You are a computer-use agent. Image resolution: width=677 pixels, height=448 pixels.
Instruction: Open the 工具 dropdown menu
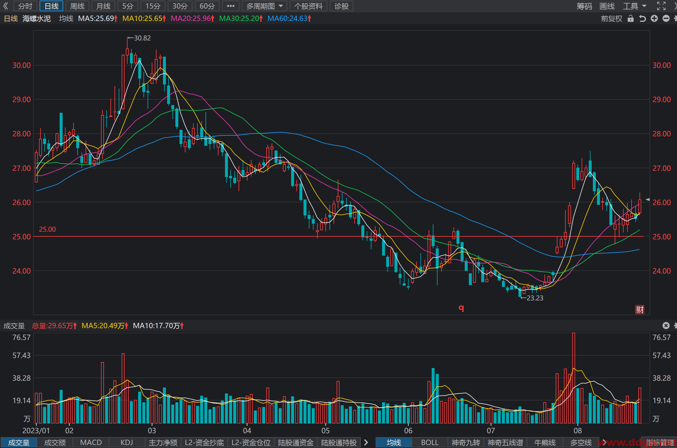pos(634,6)
